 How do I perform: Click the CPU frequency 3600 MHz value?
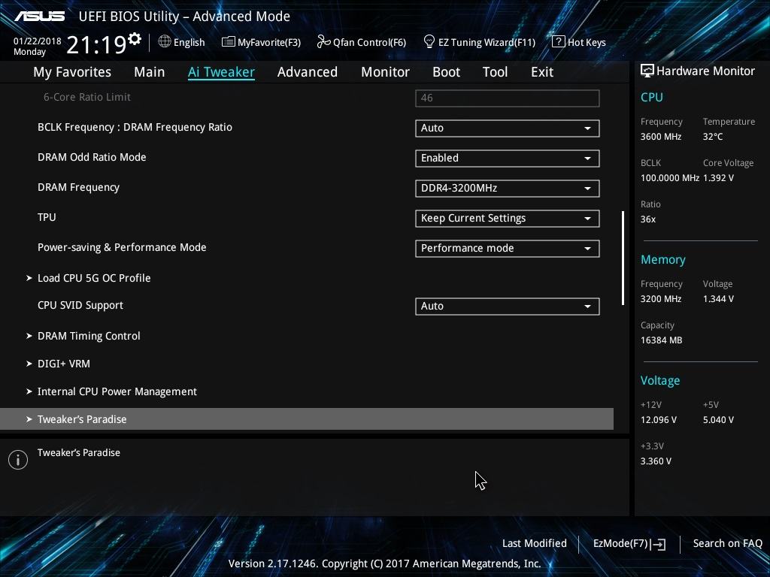660,137
